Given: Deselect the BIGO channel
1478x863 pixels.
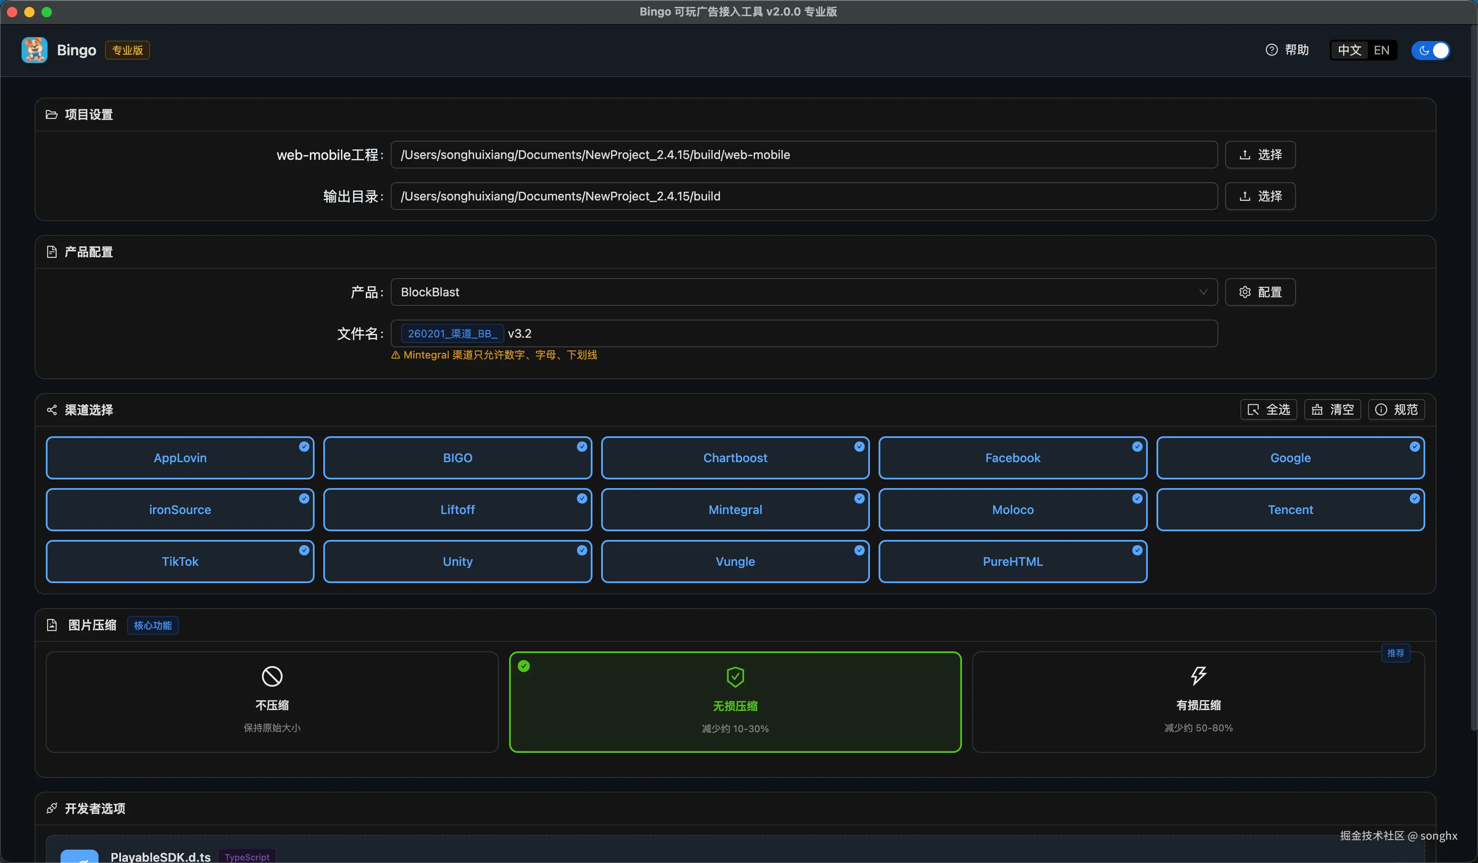Looking at the screenshot, I should tap(458, 458).
